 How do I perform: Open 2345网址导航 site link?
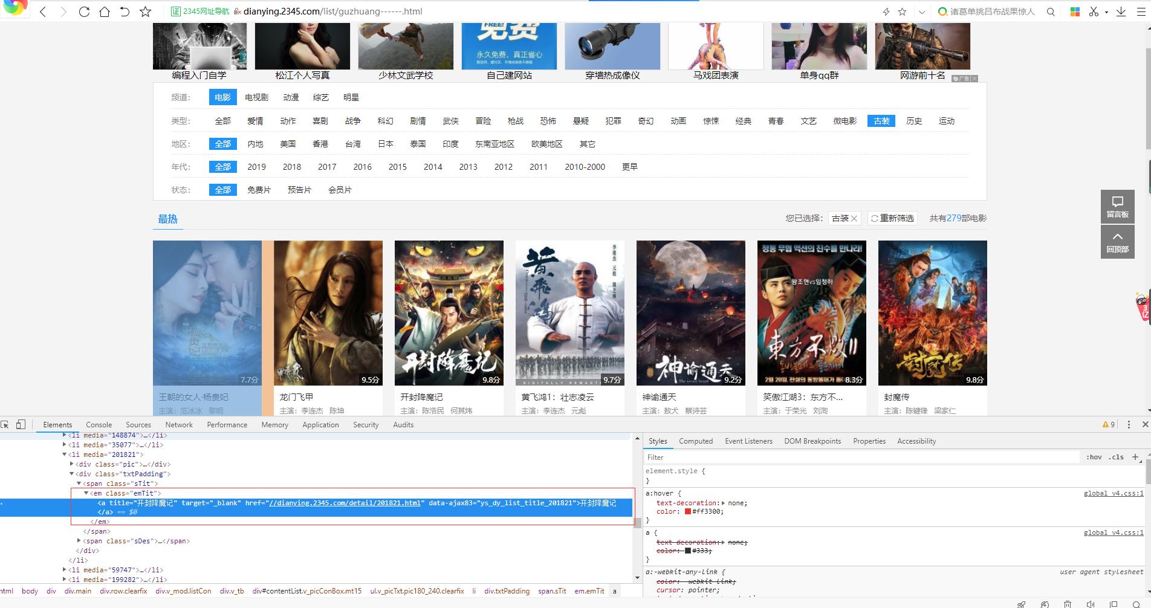(x=201, y=11)
